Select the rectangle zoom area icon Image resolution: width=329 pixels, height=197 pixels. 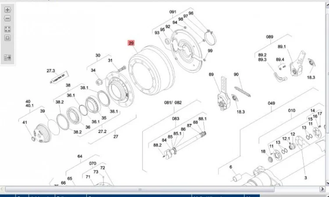point(7,38)
